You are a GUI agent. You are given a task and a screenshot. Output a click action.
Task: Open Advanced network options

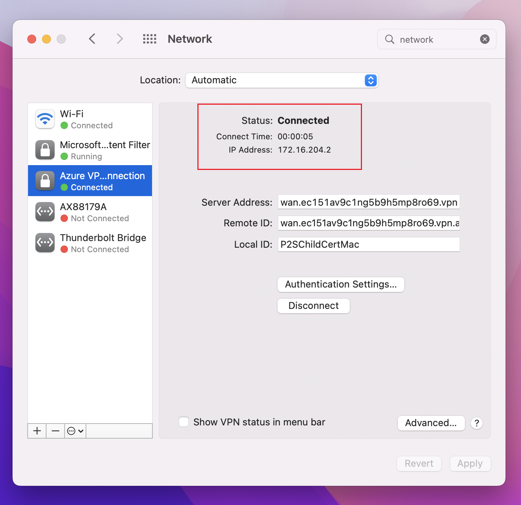(431, 423)
